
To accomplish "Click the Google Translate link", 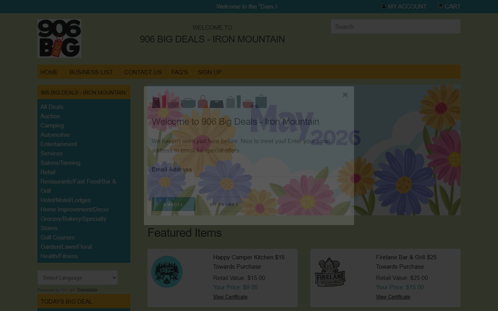I will point(79,290).
